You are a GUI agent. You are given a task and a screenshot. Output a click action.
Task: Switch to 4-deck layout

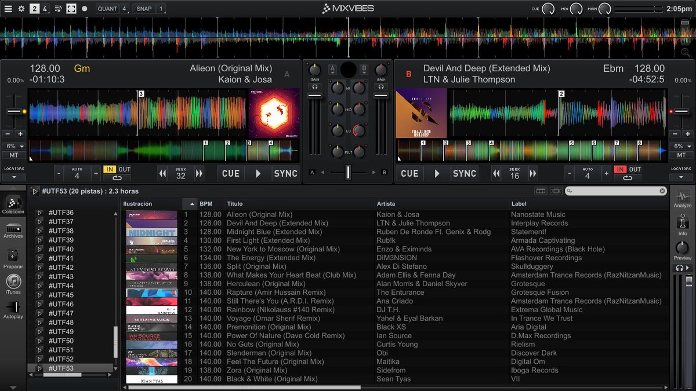(x=45, y=9)
